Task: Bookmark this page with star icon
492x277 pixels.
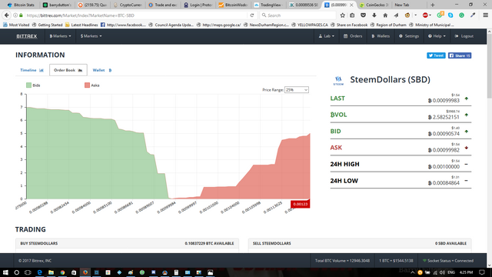Action: [343, 15]
